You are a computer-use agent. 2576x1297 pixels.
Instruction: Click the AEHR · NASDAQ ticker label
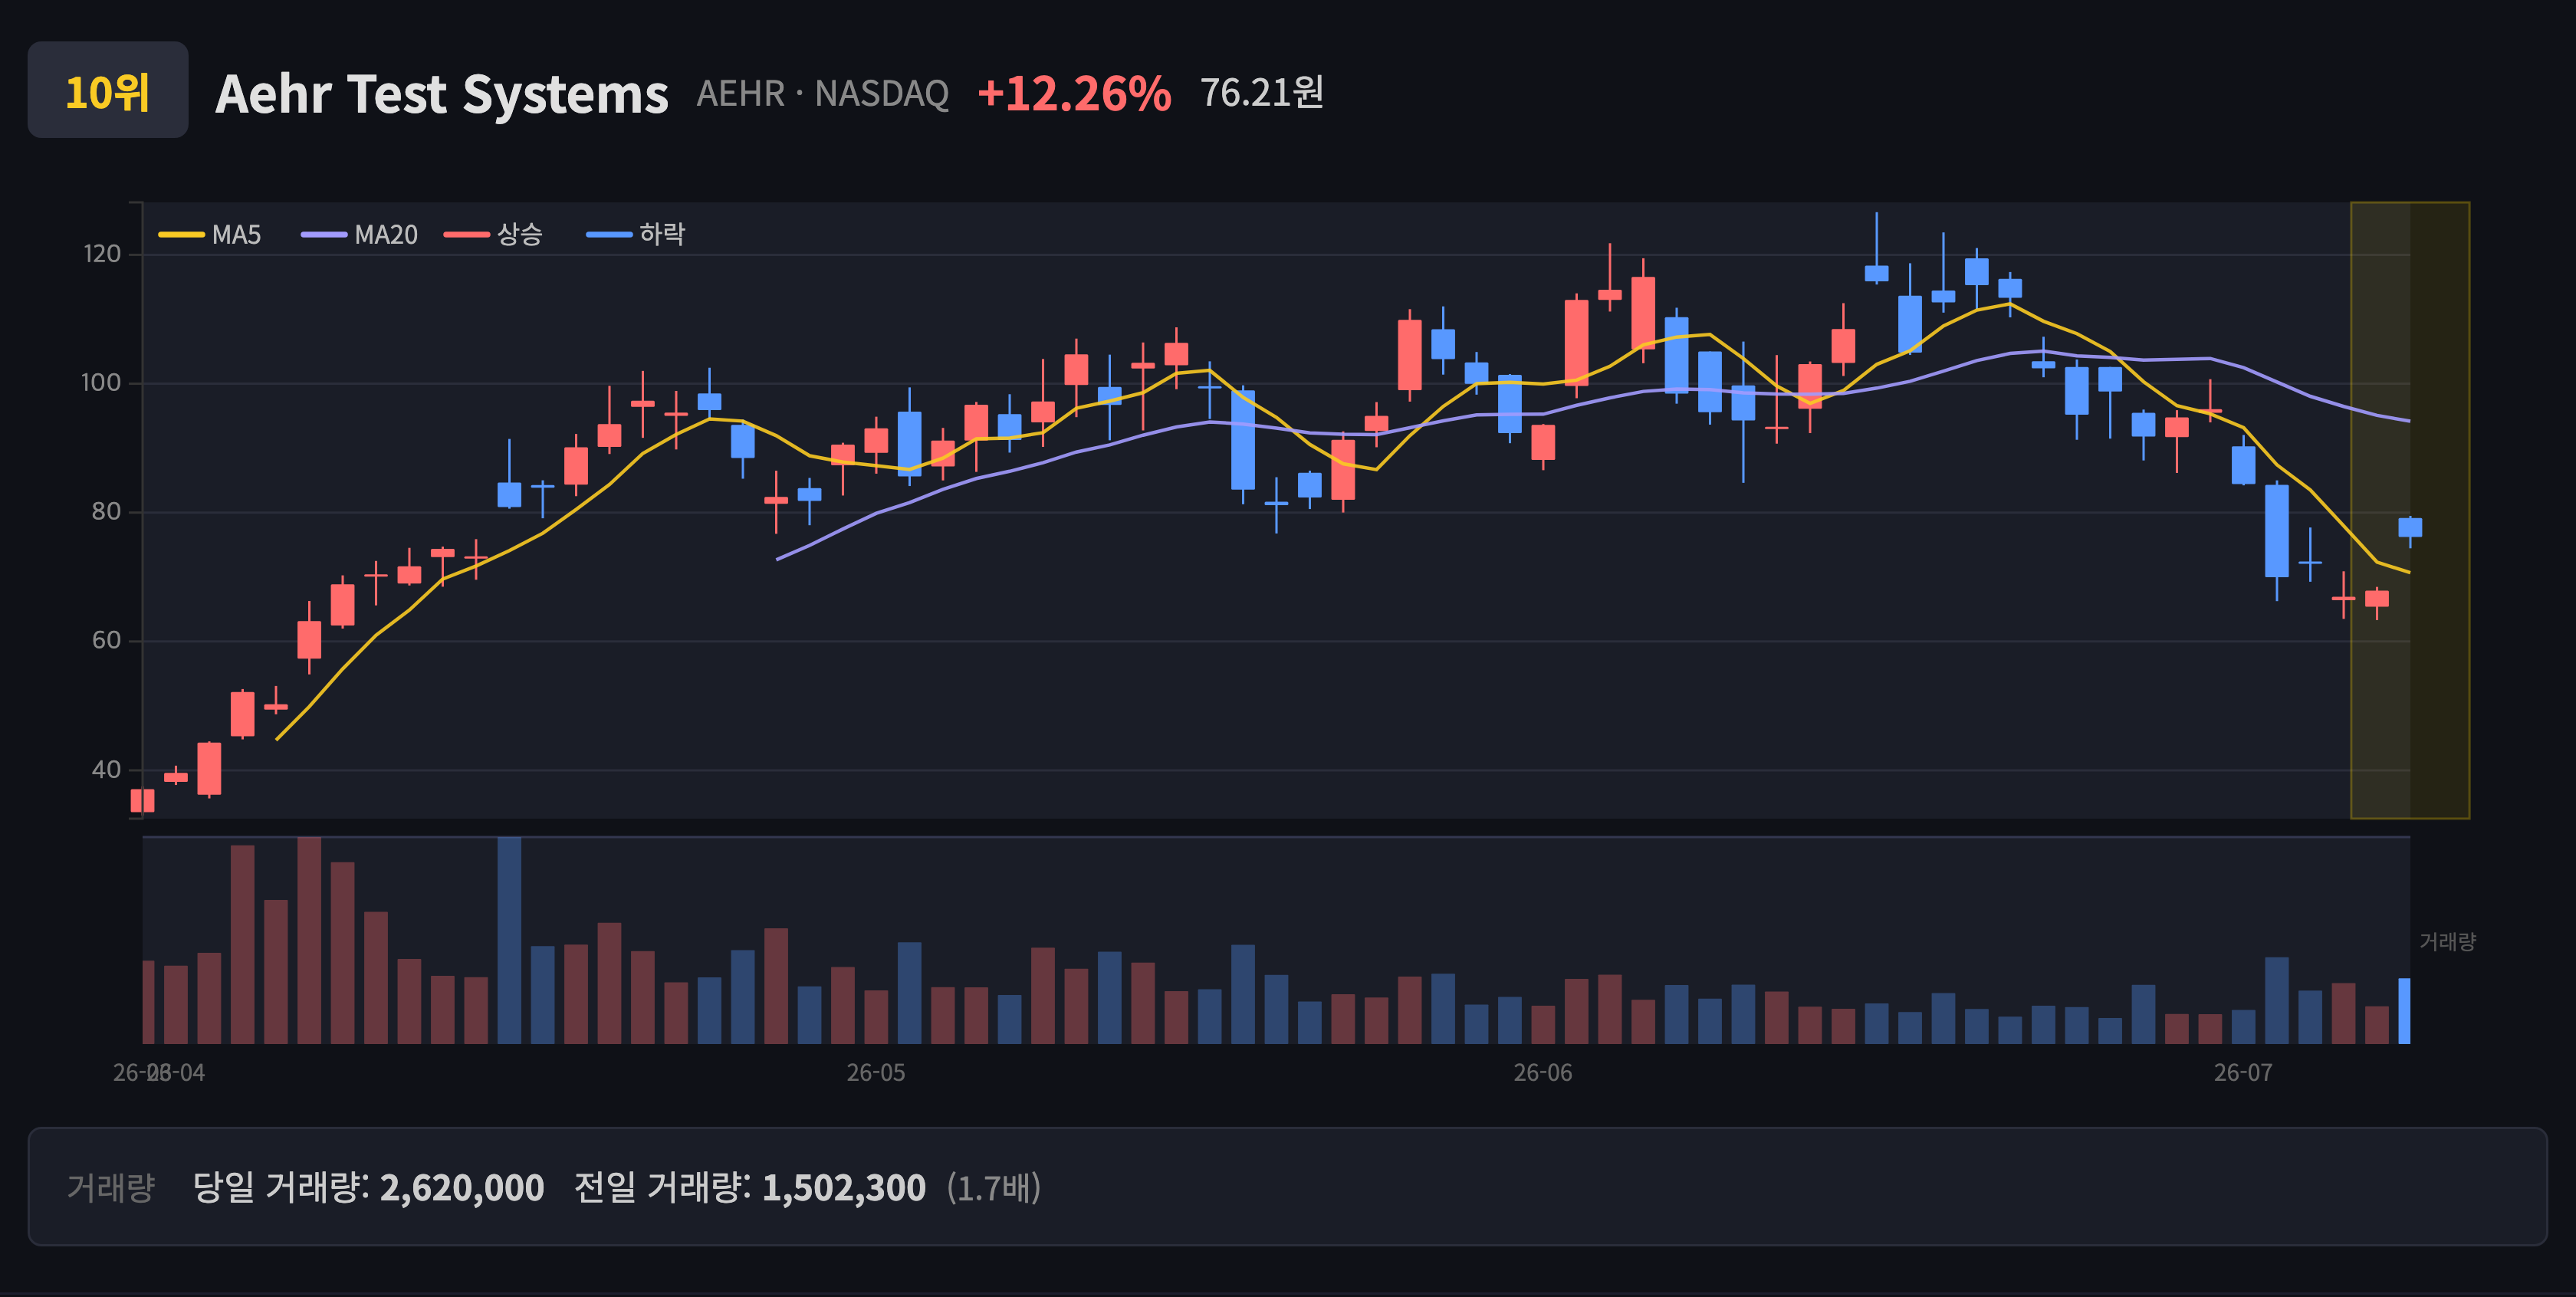tap(822, 94)
